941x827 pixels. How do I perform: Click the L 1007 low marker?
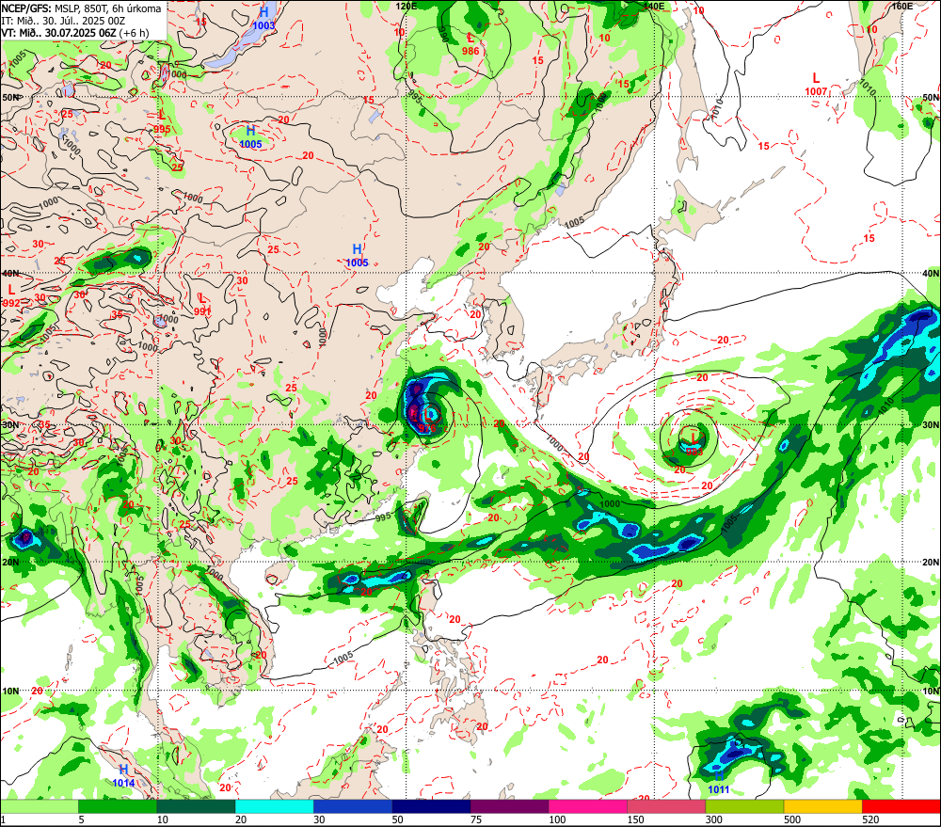(816, 84)
